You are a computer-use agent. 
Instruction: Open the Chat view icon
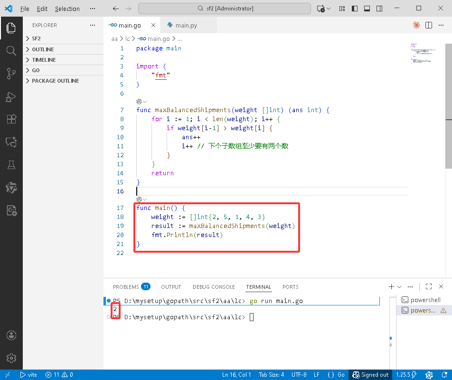pos(11,142)
